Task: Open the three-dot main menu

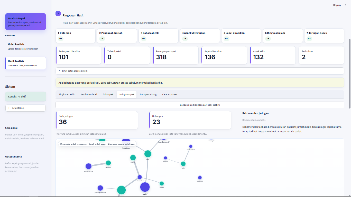Action: point(345,5)
